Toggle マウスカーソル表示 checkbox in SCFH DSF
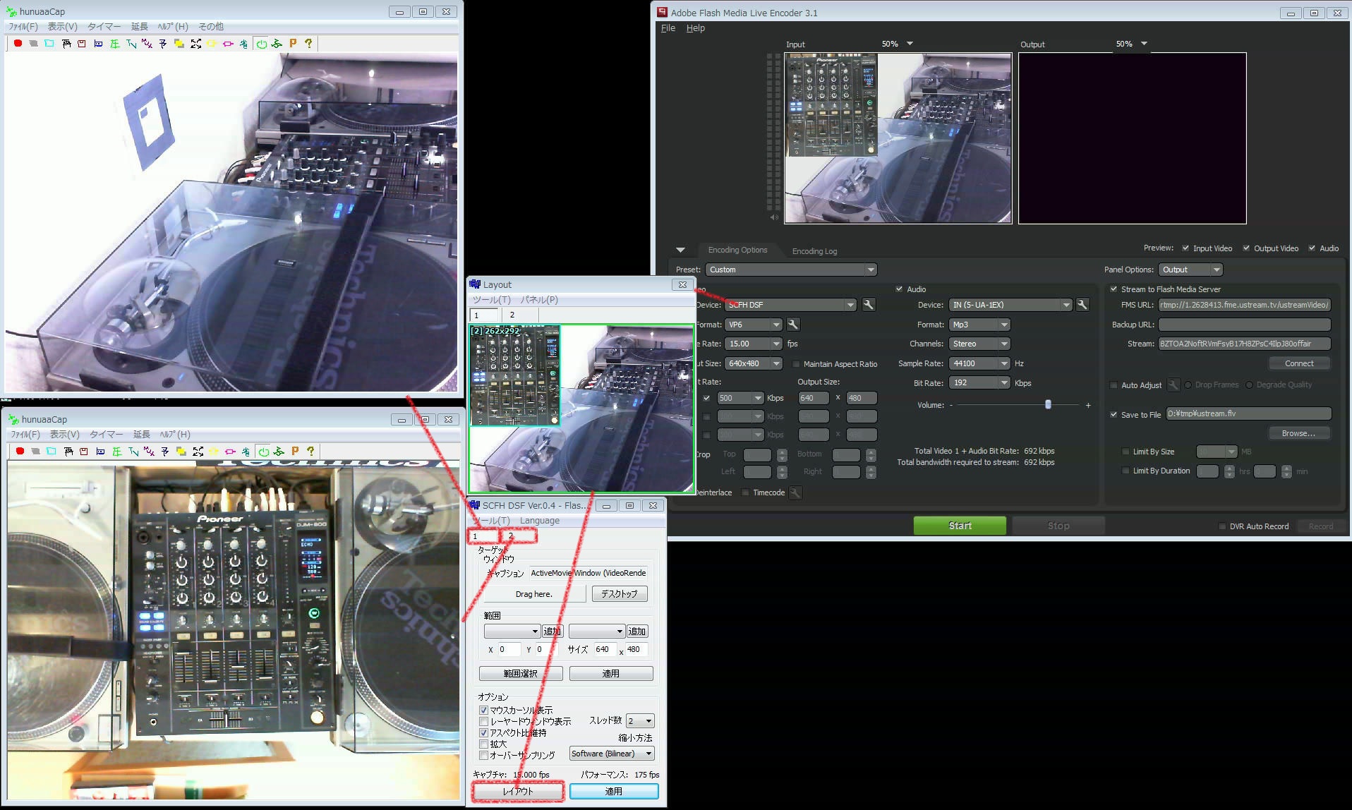1352x810 pixels. point(483,710)
